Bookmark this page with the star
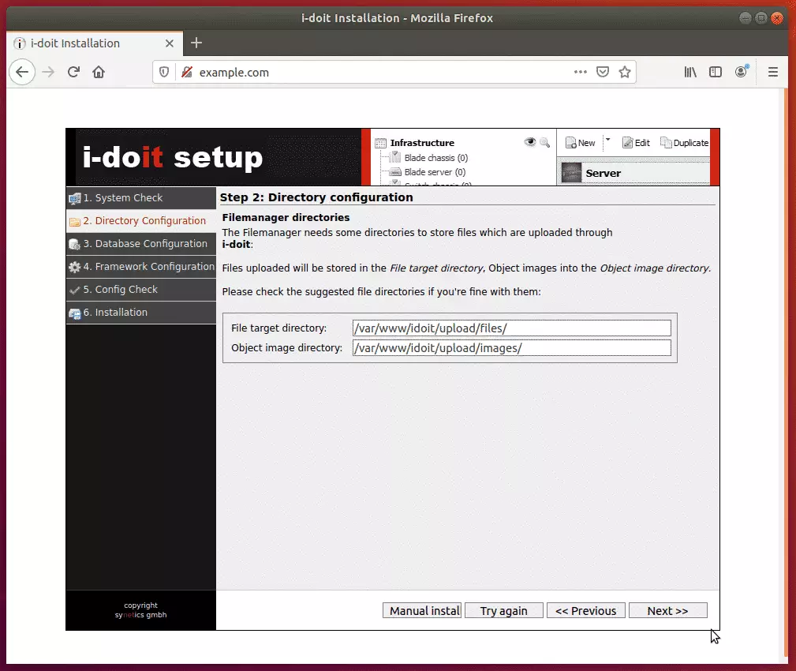The height and width of the screenshot is (671, 796). [x=625, y=72]
